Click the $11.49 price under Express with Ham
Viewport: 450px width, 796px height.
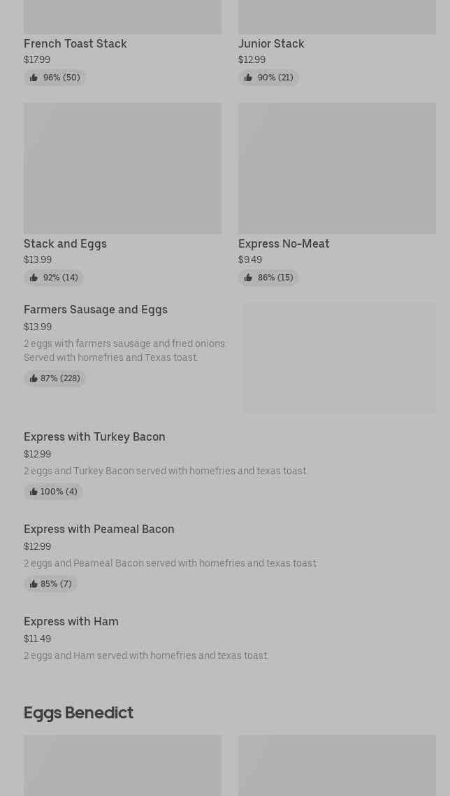pos(37,639)
